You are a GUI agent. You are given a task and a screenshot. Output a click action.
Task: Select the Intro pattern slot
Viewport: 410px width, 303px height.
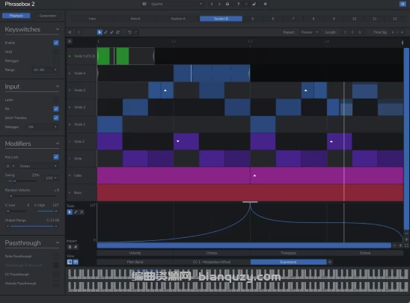click(92, 19)
